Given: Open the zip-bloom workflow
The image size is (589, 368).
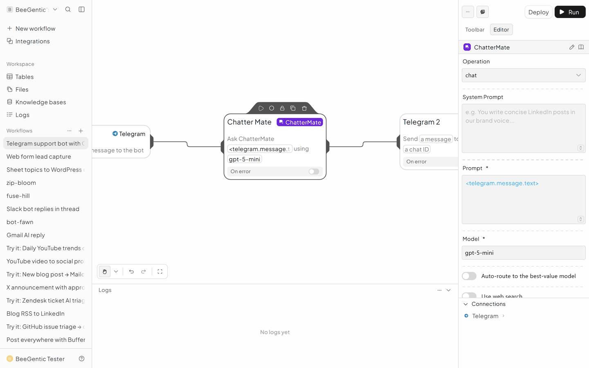Looking at the screenshot, I should pos(46,183).
